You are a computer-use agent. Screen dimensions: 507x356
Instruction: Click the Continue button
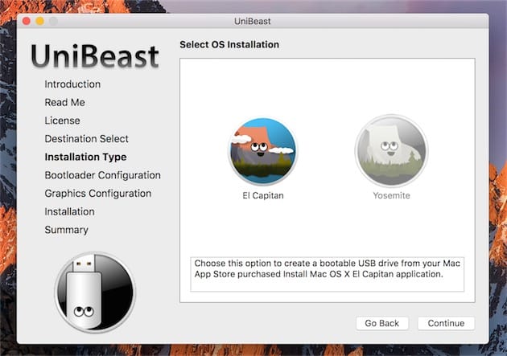(446, 323)
